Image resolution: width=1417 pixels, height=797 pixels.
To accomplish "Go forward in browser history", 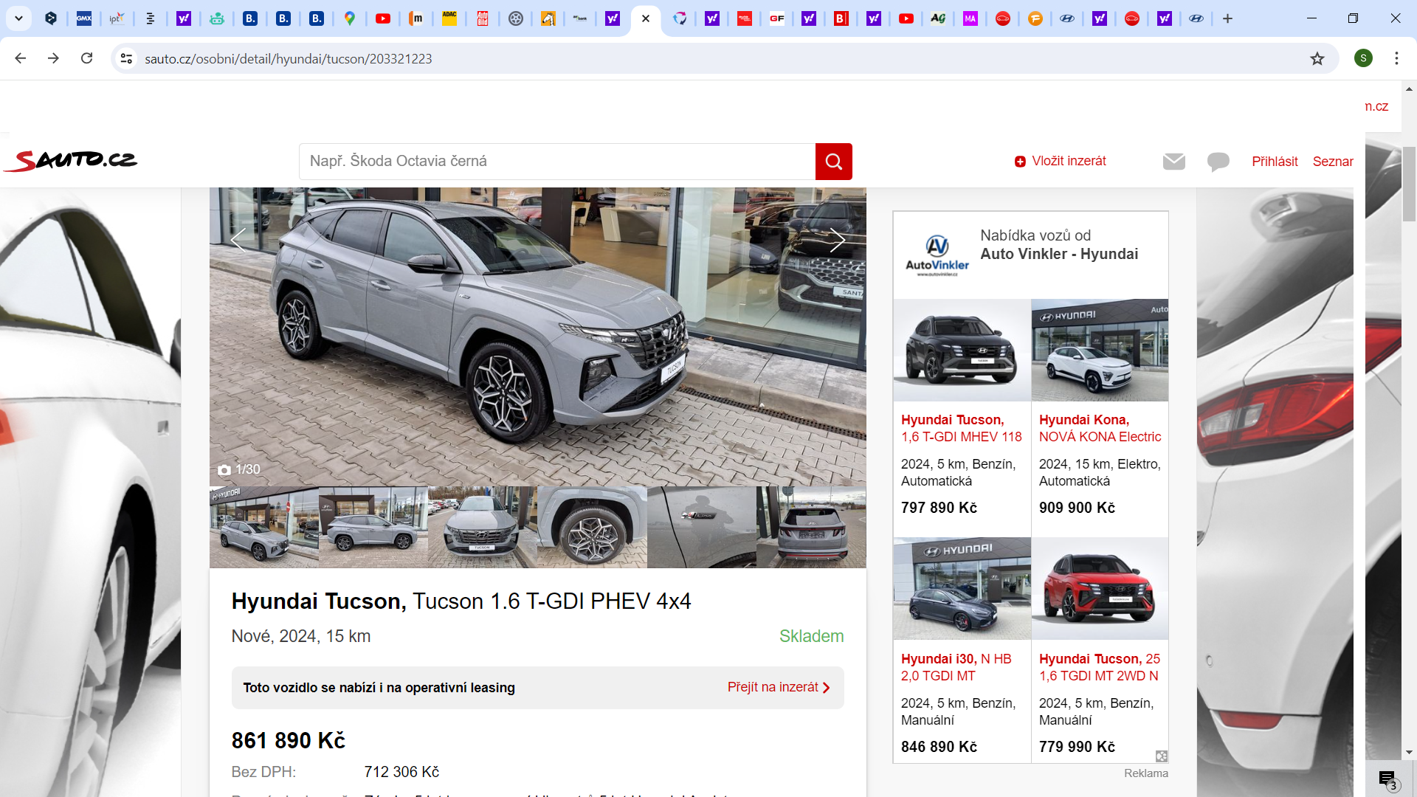I will click(x=53, y=58).
